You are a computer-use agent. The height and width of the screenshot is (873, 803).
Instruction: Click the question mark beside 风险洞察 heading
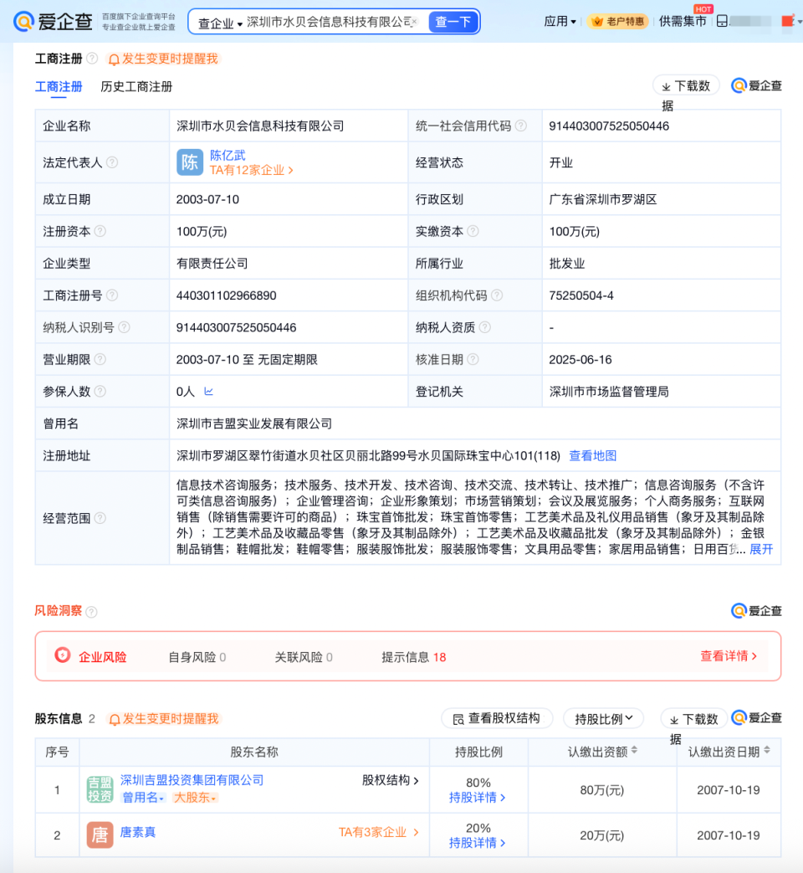(90, 611)
